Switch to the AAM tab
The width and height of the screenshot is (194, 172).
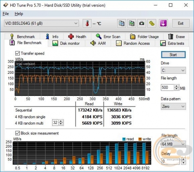coord(98,43)
